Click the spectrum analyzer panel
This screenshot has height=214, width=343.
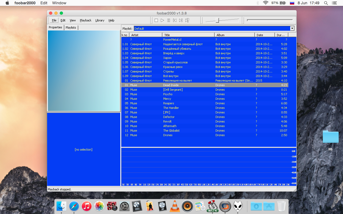209,167
